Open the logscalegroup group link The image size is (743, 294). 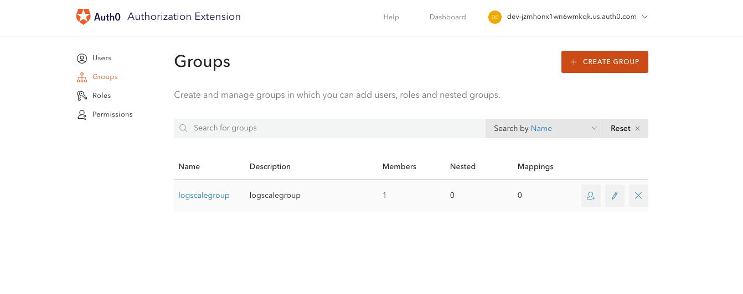(x=204, y=195)
